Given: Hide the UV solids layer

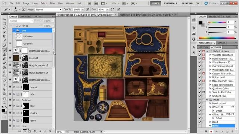Looking at the screenshot, I should click(x=10, y=44).
